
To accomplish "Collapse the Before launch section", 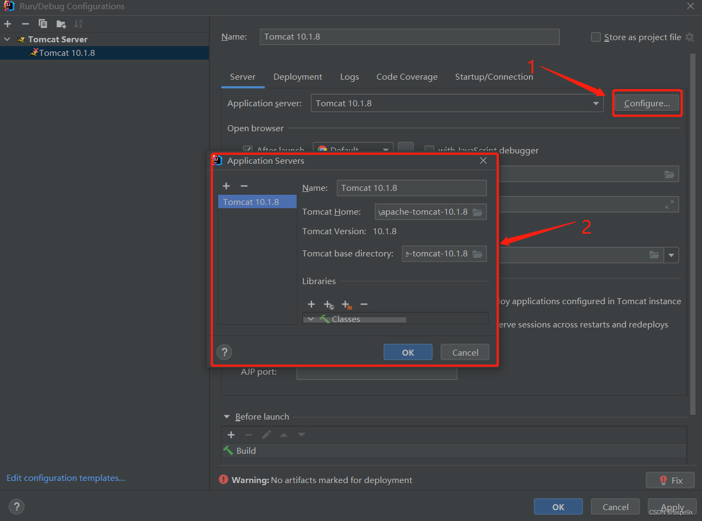I will tap(227, 417).
